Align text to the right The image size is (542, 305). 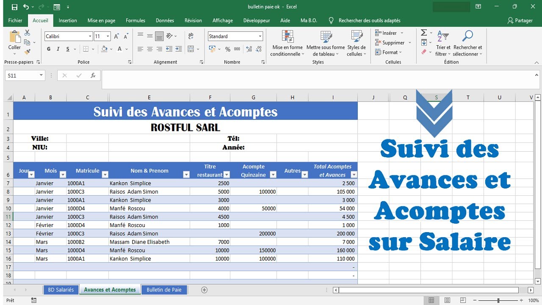159,49
